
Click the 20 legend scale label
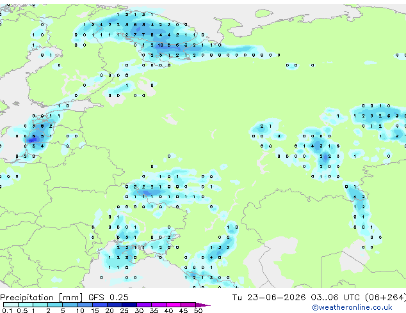point(110,310)
